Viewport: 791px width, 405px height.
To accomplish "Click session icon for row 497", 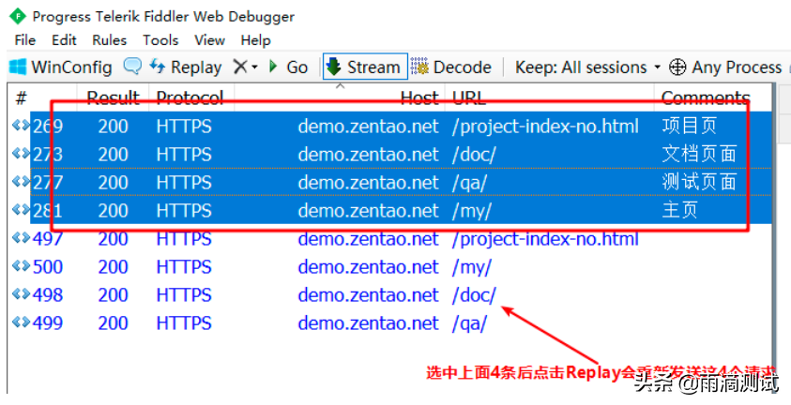I will click(21, 239).
